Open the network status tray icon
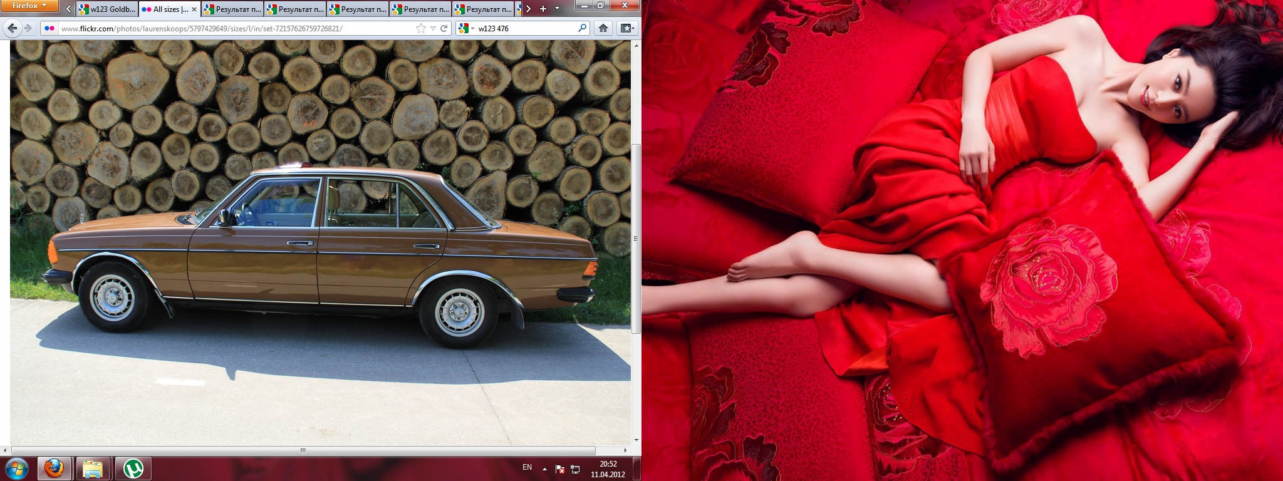The height and width of the screenshot is (481, 1283). pyautogui.click(x=575, y=469)
